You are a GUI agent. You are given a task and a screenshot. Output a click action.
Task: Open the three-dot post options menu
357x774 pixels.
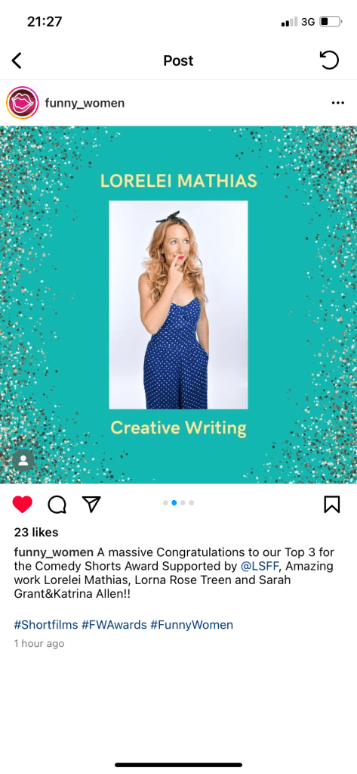(x=338, y=103)
